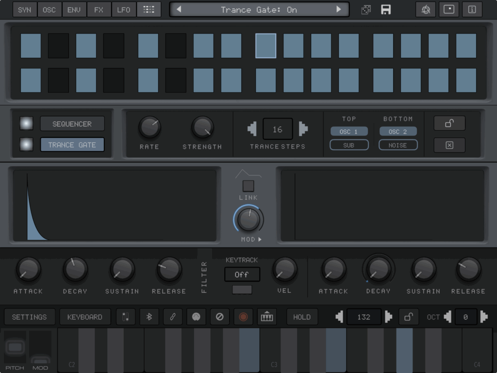Enable NOISE for the bottom row
Image resolution: width=497 pixels, height=373 pixels.
pyautogui.click(x=398, y=145)
